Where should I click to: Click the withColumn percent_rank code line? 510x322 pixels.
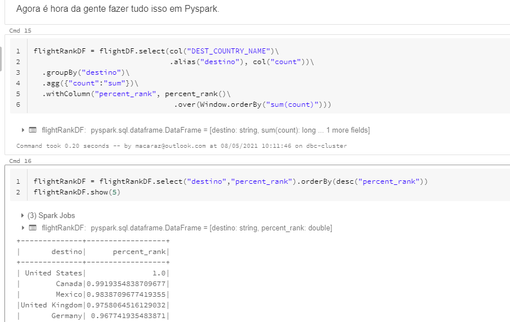[135, 94]
